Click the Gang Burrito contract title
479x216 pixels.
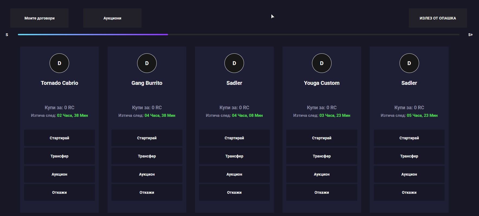click(147, 83)
